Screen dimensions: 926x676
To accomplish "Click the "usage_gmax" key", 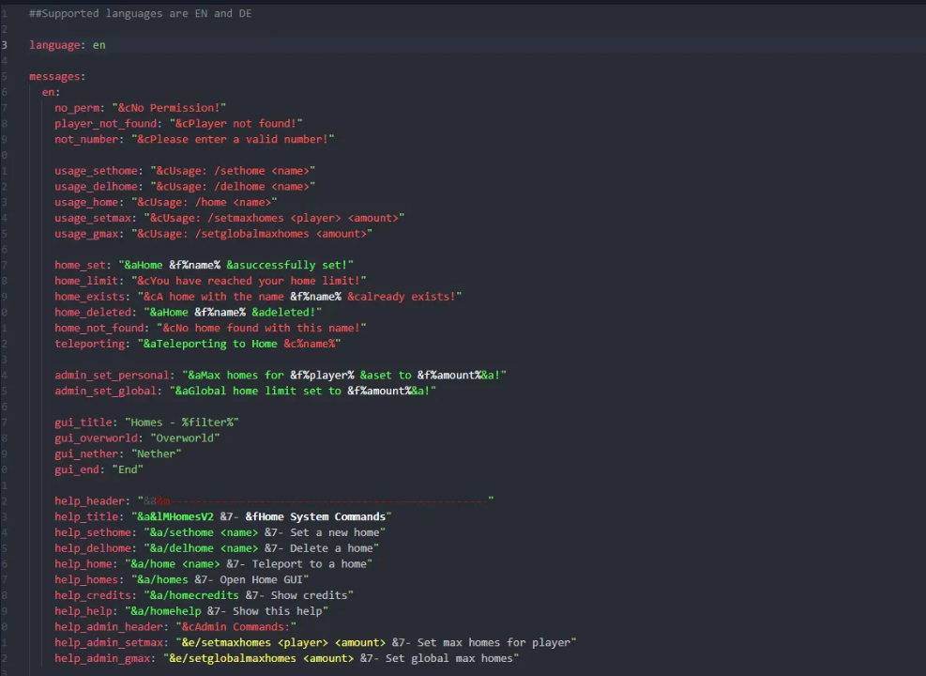I will pos(86,234).
